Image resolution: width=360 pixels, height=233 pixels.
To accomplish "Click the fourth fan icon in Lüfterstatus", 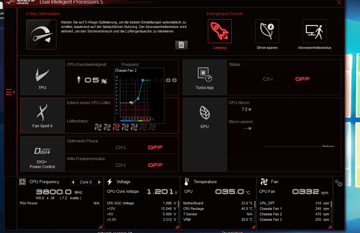I will pyautogui.click(x=125, y=127).
